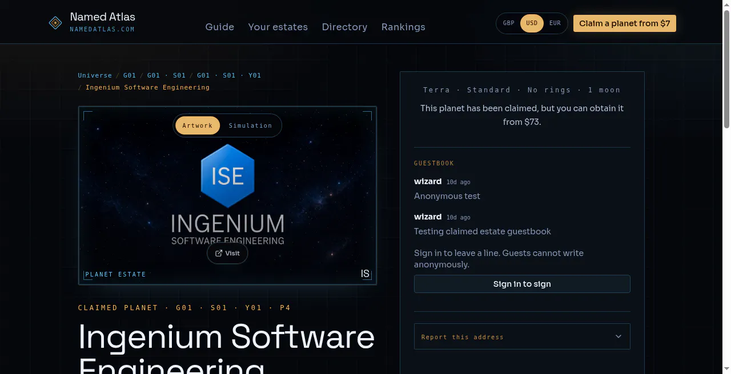
Task: Click the Visit external link button
Action: [x=227, y=253]
